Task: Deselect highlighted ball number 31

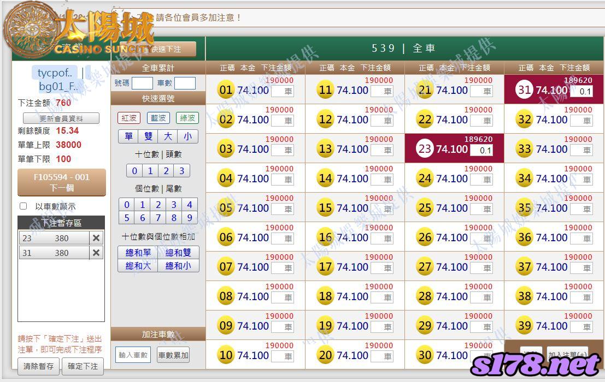Action: coord(524,90)
